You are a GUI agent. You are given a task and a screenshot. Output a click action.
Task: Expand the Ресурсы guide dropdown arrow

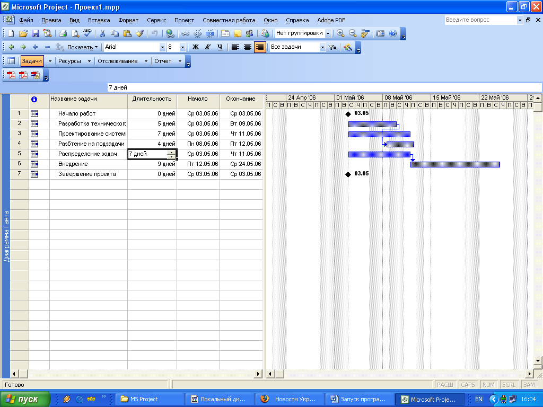pyautogui.click(x=89, y=61)
